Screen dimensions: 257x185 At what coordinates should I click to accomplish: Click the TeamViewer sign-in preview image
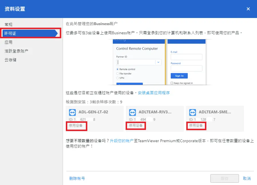(x=160, y=62)
